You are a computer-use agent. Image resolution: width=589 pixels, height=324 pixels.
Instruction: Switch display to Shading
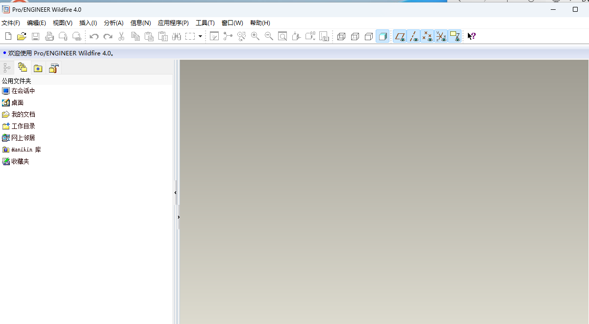383,36
